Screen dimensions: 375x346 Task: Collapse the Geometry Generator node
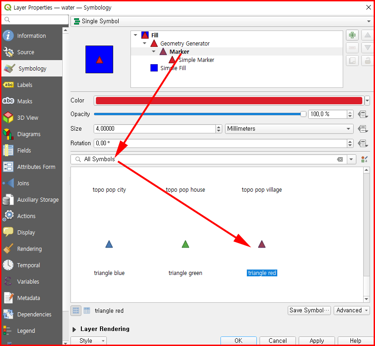145,43
